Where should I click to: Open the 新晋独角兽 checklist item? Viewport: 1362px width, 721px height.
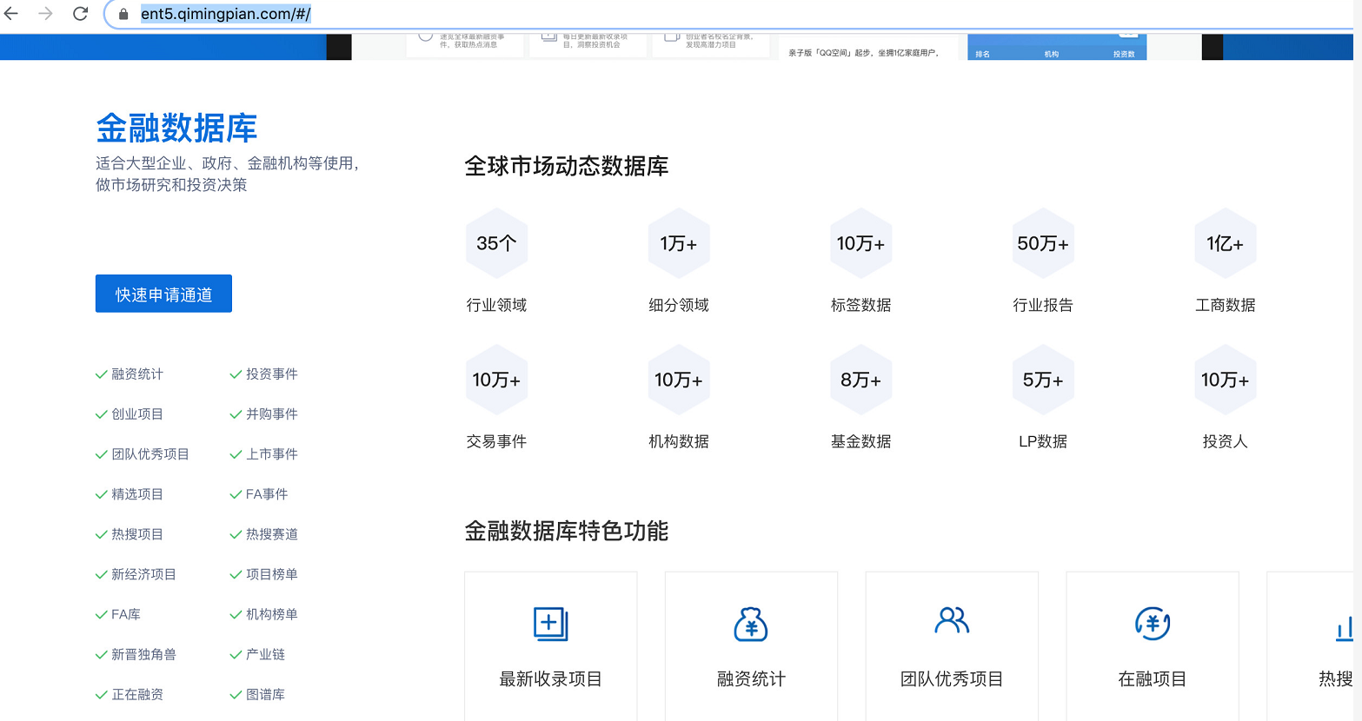point(143,655)
